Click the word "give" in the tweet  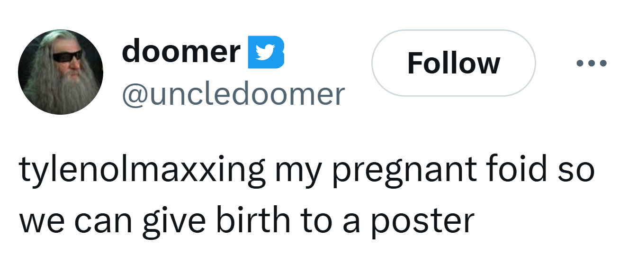point(179,221)
